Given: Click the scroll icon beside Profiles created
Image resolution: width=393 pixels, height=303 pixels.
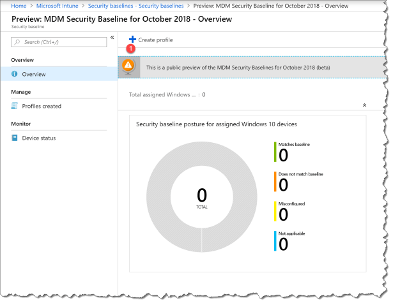Looking at the screenshot, I should [x=14, y=106].
